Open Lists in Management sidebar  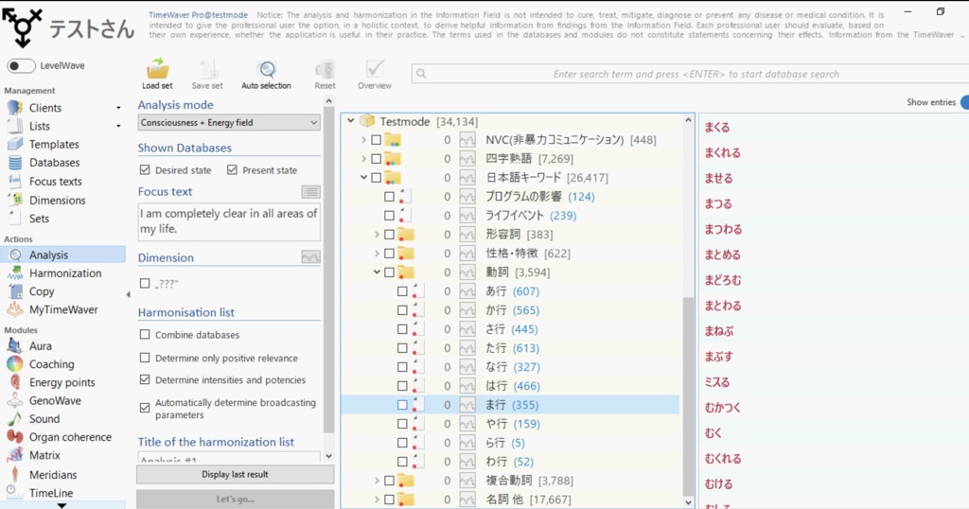(x=40, y=126)
